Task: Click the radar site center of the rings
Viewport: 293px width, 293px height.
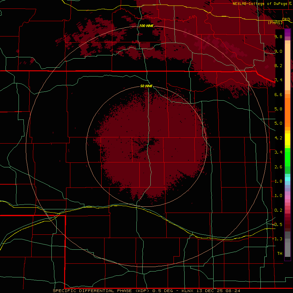Action: 146,146
